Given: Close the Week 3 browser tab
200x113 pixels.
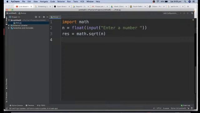Looking at the screenshot, I should pyautogui.click(x=126, y=6).
